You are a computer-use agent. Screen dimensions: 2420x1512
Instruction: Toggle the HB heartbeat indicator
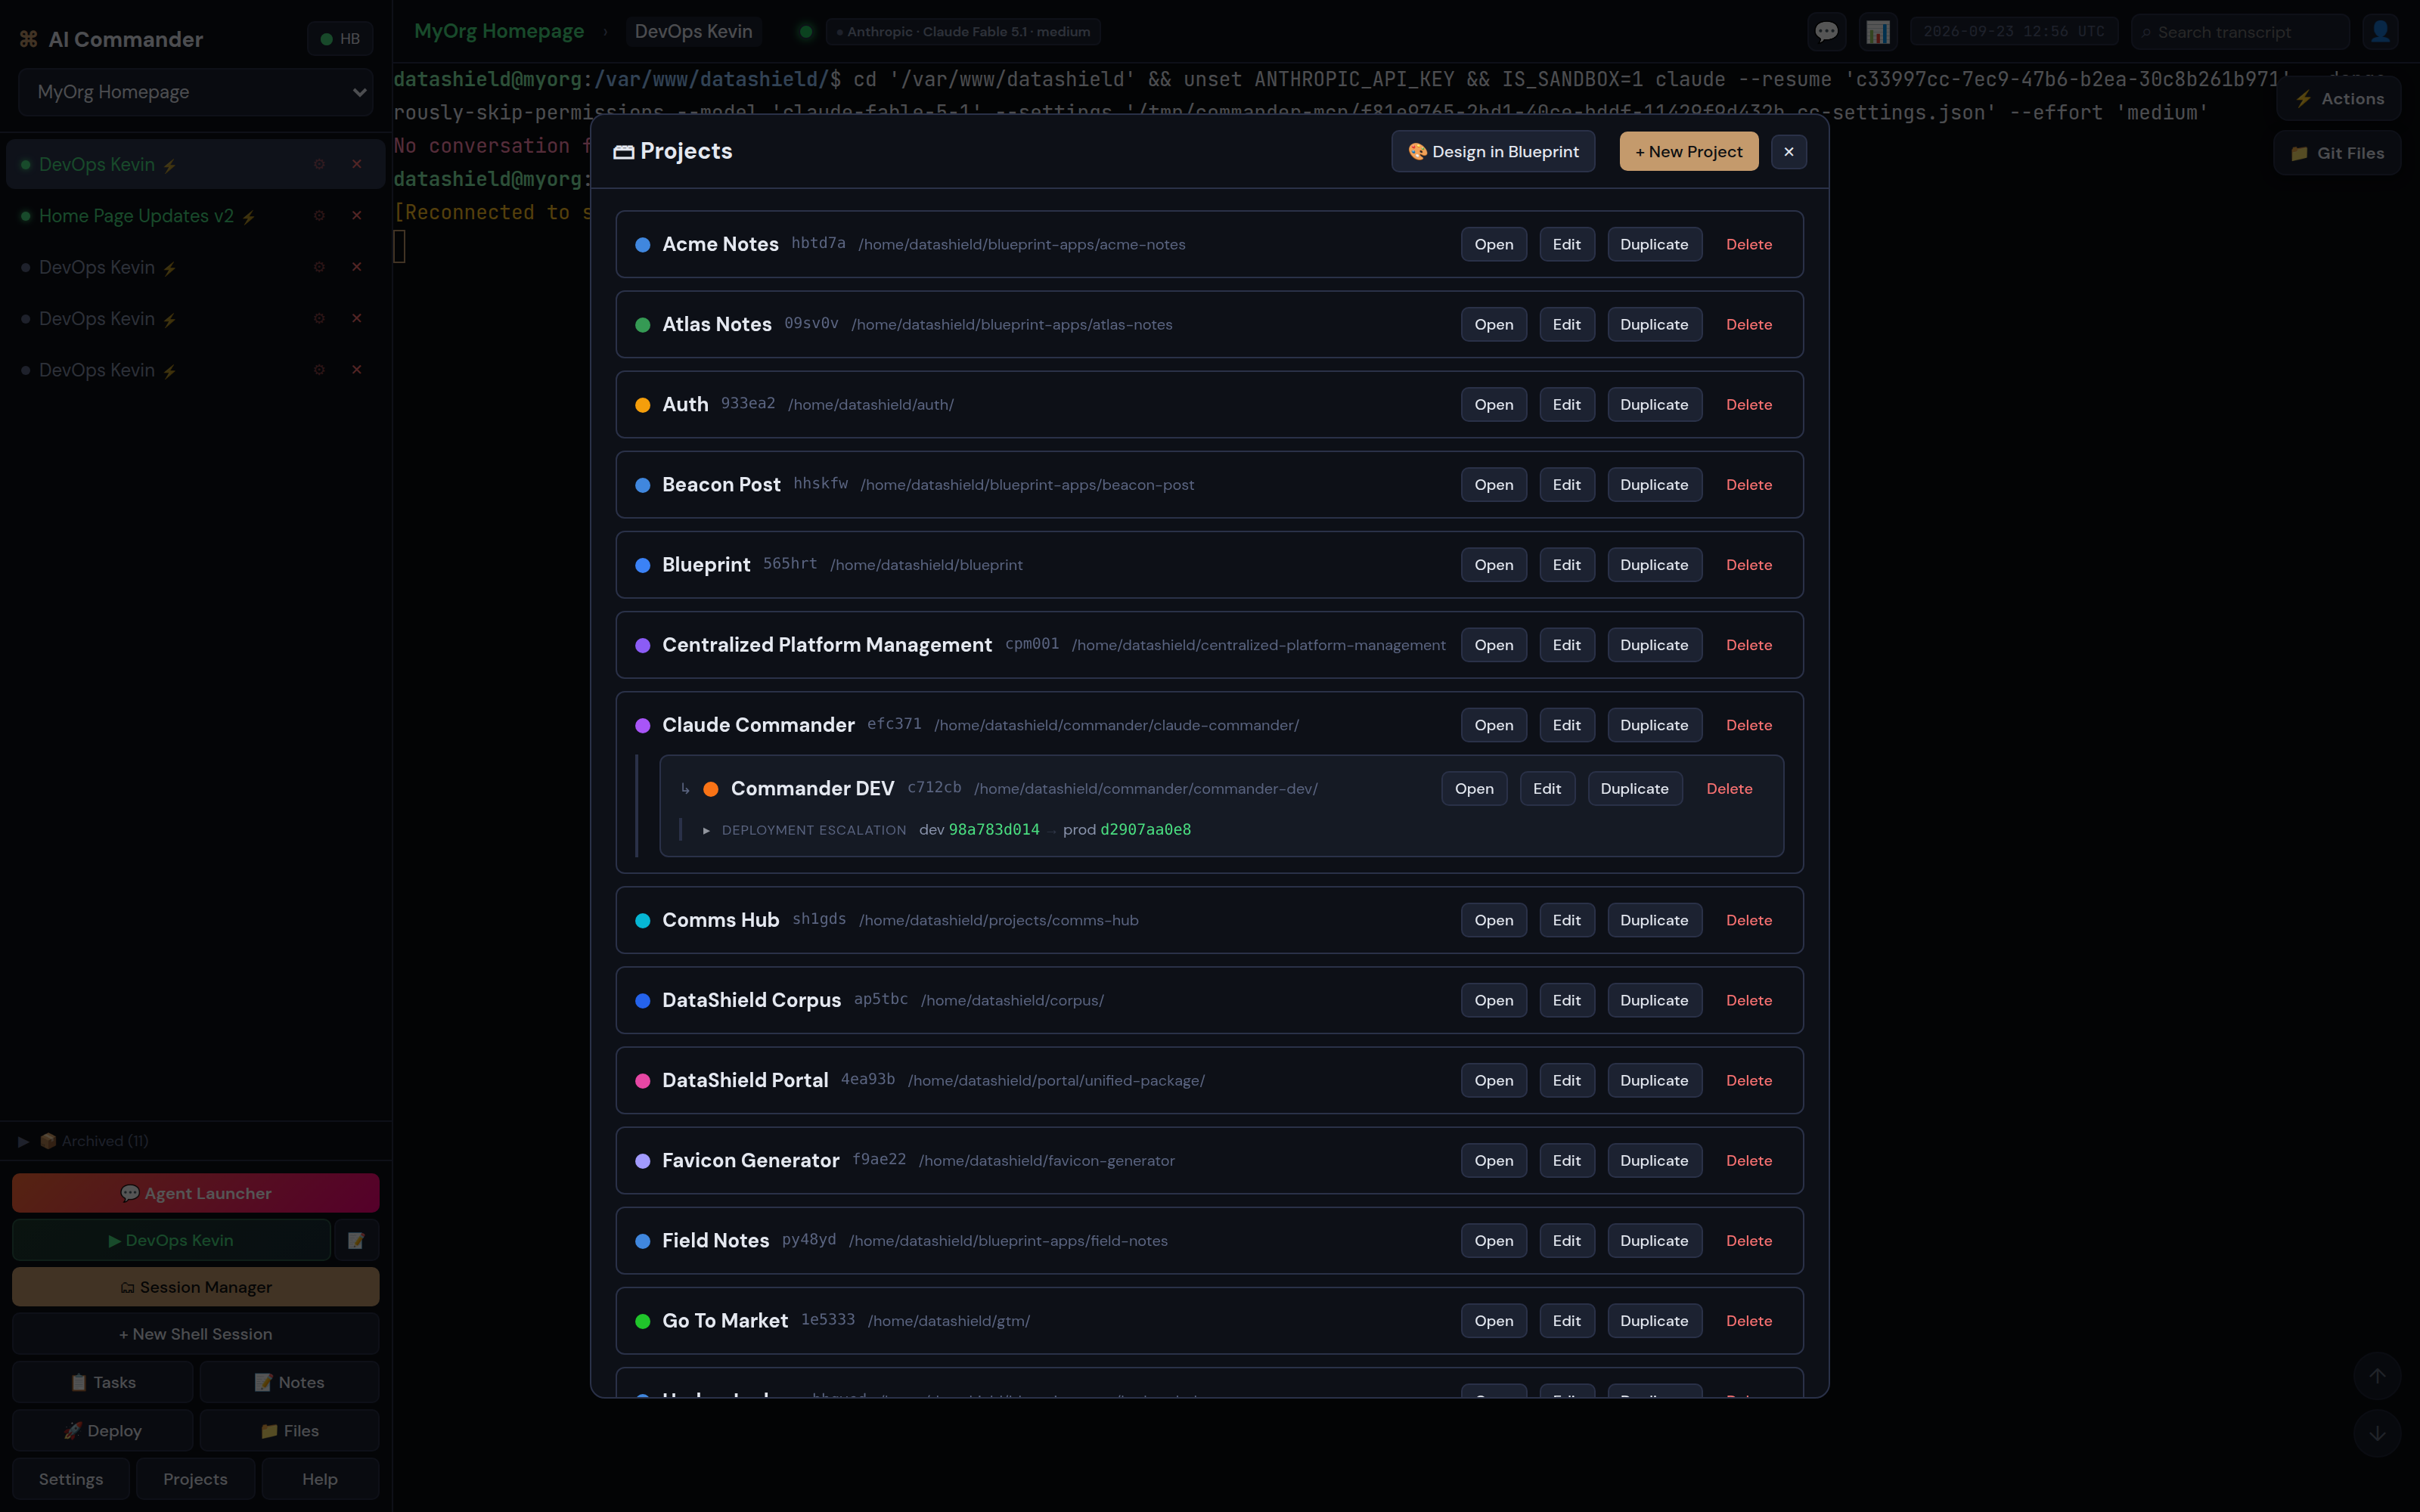click(x=340, y=39)
